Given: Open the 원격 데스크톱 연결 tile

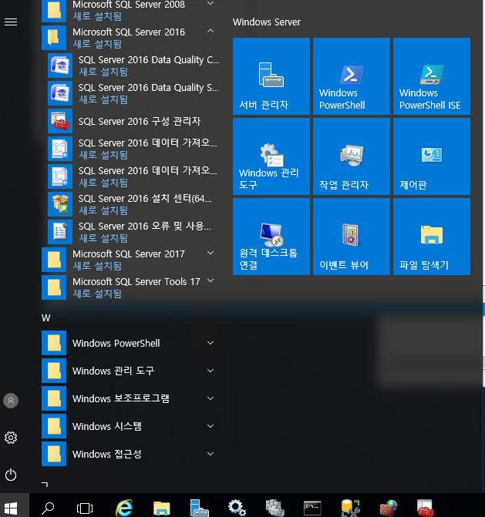Looking at the screenshot, I should tap(271, 237).
